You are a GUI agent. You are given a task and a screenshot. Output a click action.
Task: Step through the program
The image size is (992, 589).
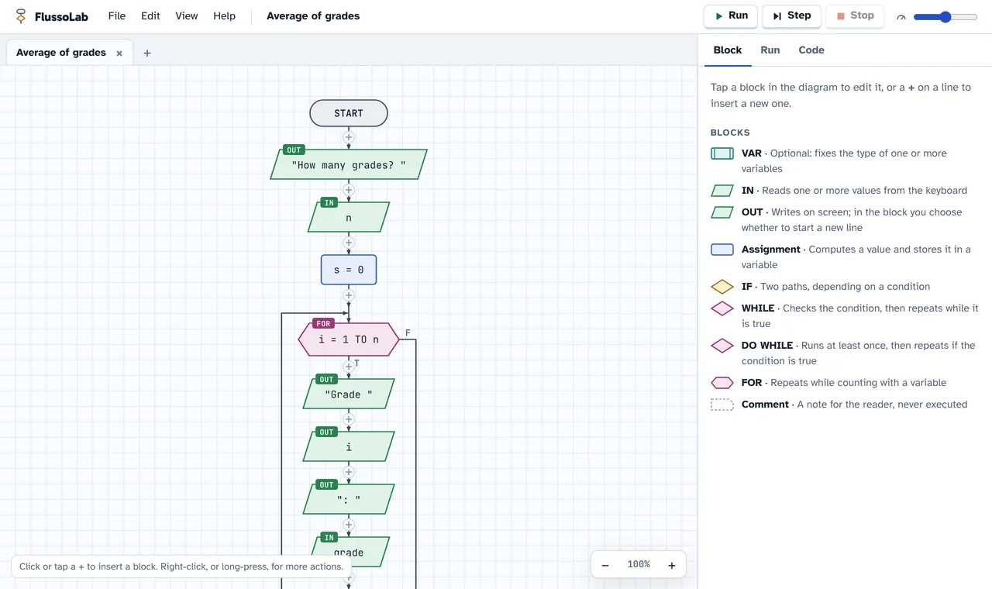point(791,15)
